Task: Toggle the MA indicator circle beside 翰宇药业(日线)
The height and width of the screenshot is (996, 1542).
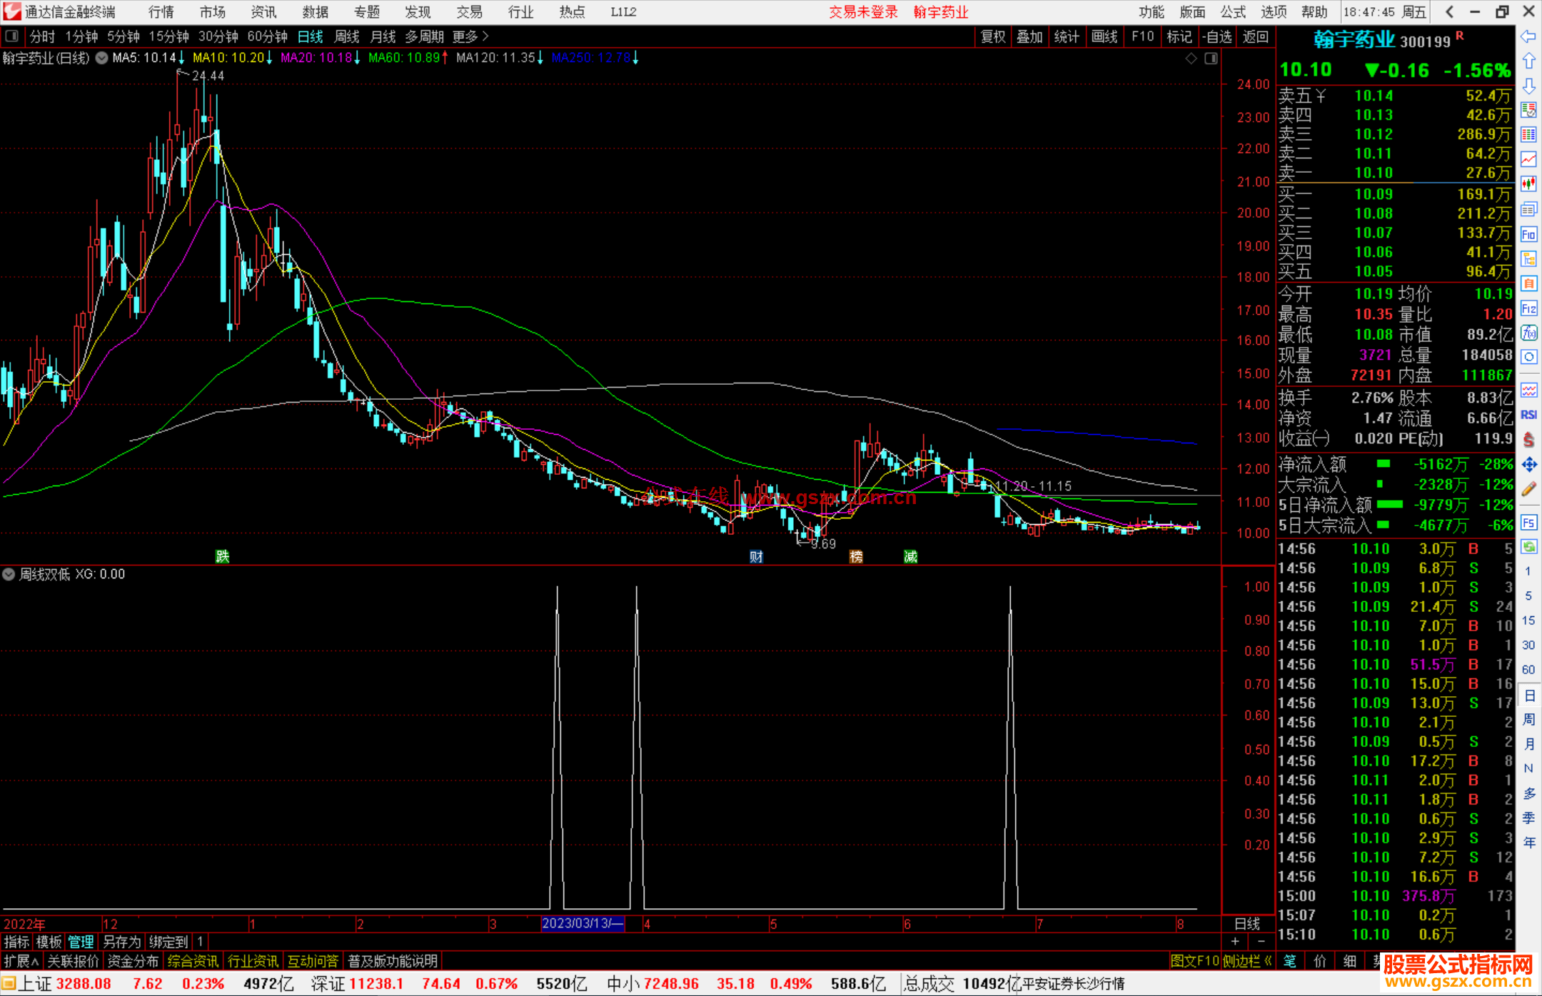Action: (x=101, y=59)
